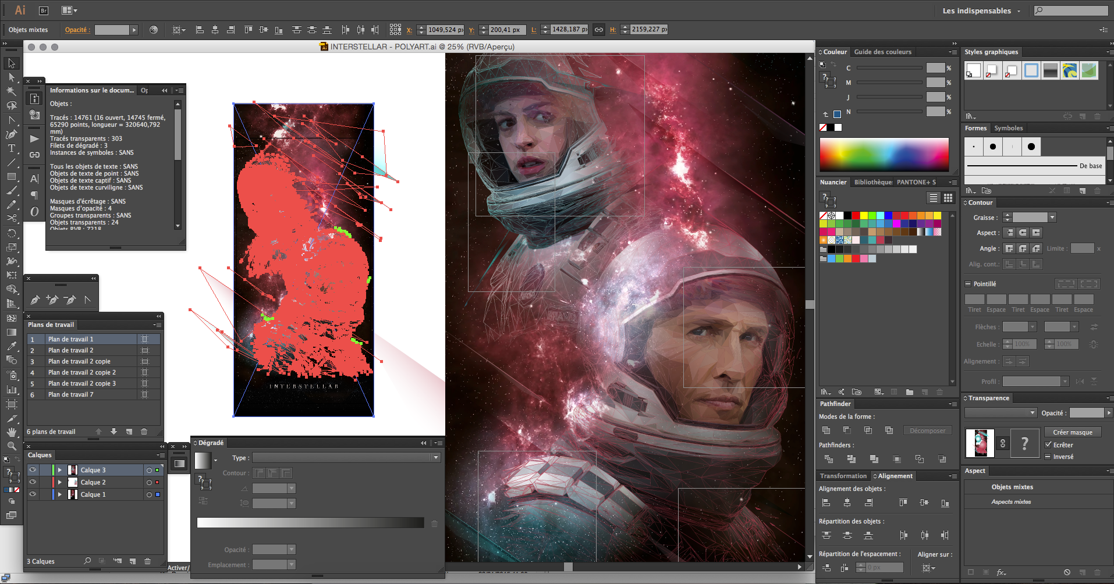Select Plan de travail 7 row
The width and height of the screenshot is (1114, 584).
(x=93, y=394)
